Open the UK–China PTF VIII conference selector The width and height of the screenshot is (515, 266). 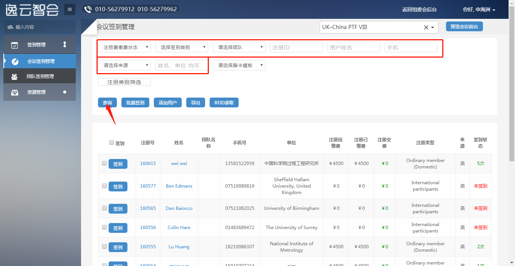[x=379, y=27]
